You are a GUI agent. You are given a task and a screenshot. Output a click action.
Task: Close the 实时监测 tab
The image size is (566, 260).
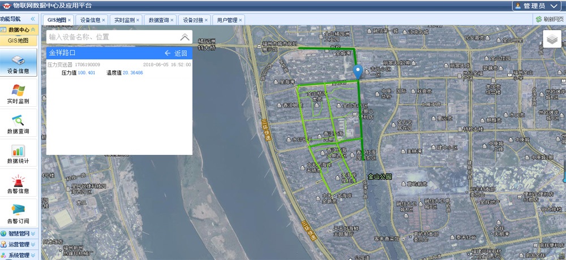(138, 20)
